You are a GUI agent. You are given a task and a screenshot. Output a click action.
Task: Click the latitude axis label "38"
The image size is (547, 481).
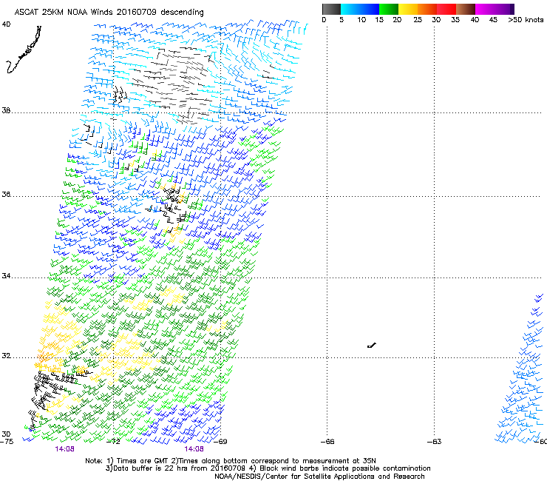pyautogui.click(x=6, y=111)
